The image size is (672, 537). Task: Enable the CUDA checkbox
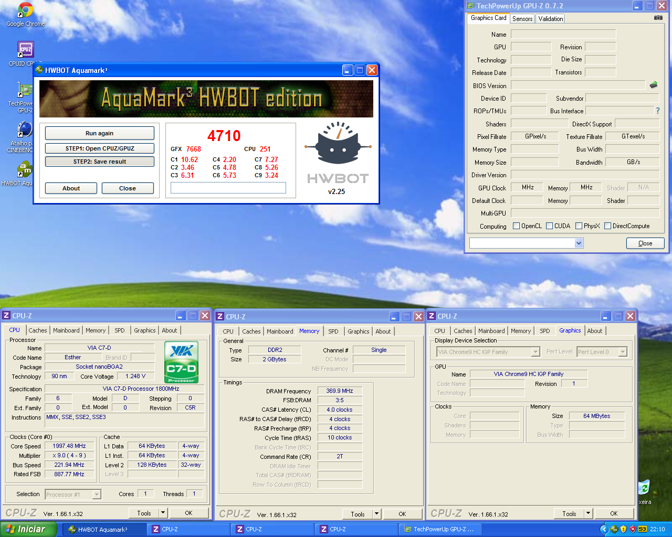pos(549,226)
